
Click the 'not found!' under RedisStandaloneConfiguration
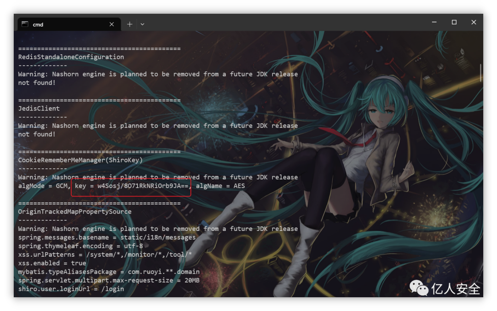37,83
